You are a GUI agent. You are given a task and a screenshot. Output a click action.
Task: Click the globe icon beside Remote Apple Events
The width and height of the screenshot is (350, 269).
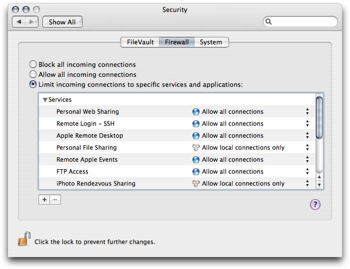(196, 160)
